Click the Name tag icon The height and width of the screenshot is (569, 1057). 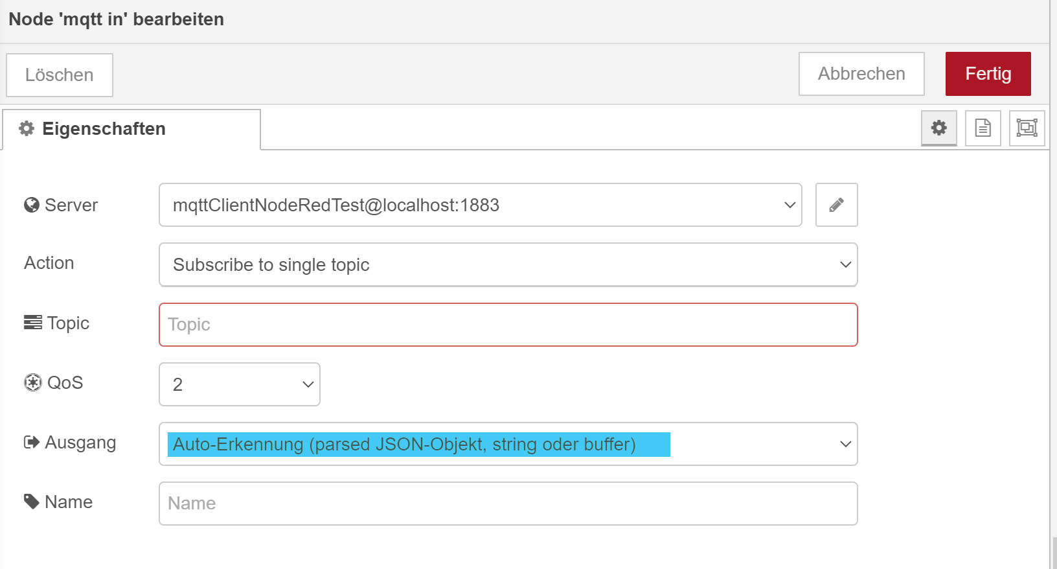[31, 501]
